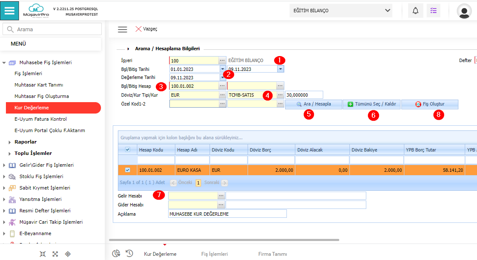Open Muhtasar Kart Tanımı menu item
This screenshot has width=477, height=260.
coord(39,85)
